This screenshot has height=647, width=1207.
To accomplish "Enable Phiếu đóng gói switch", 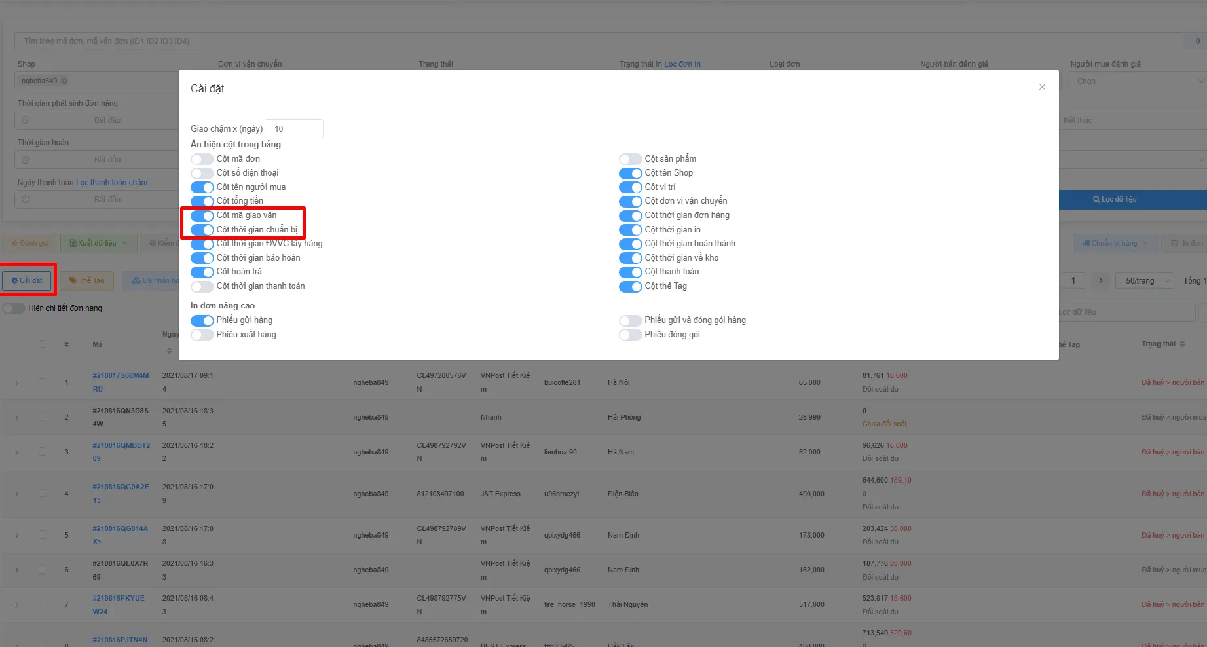I will click(x=631, y=335).
